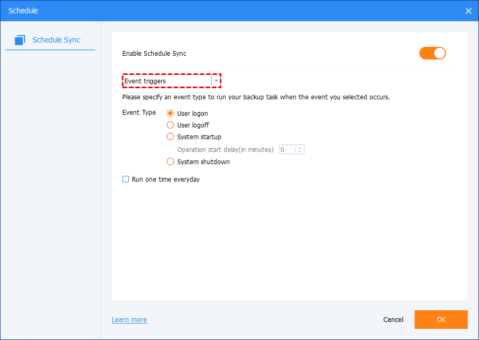Choose the User logoff event type
The image size is (479, 340).
pyautogui.click(x=170, y=125)
